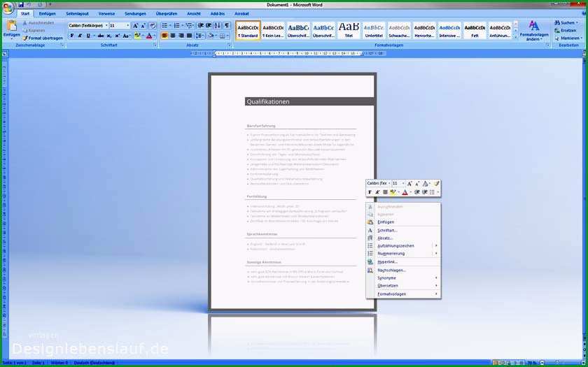The height and width of the screenshot is (367, 588).
Task: Enable justified alignment
Action: pos(190,36)
